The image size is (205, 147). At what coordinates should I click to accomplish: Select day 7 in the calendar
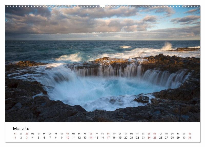(50, 138)
